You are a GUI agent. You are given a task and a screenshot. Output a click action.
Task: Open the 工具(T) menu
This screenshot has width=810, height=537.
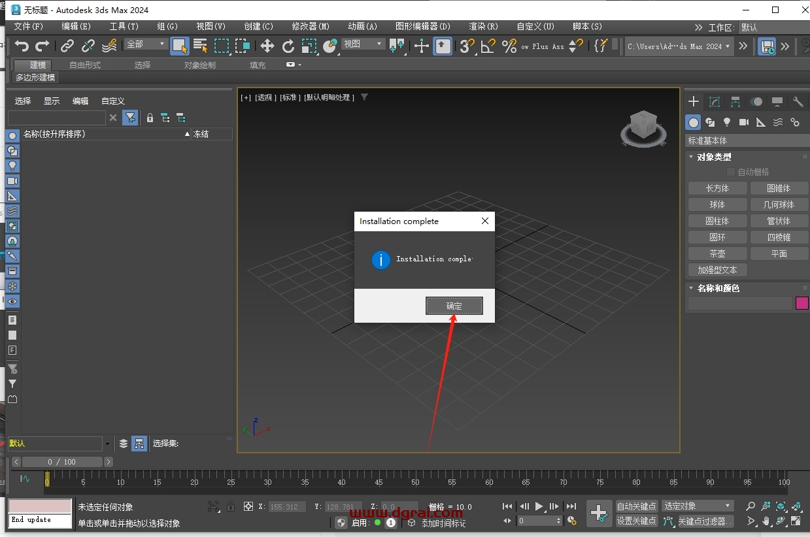tap(124, 27)
